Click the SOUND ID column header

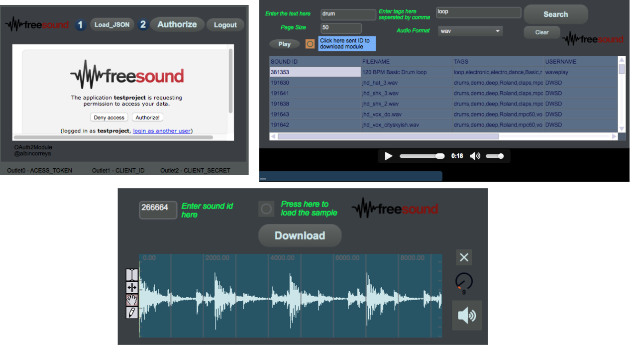click(x=315, y=62)
